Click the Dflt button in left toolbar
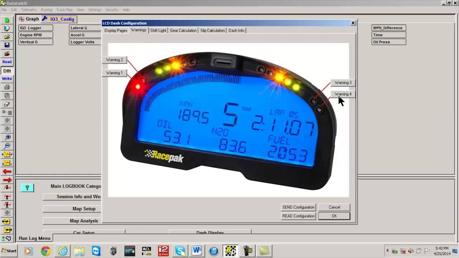 pos(7,71)
